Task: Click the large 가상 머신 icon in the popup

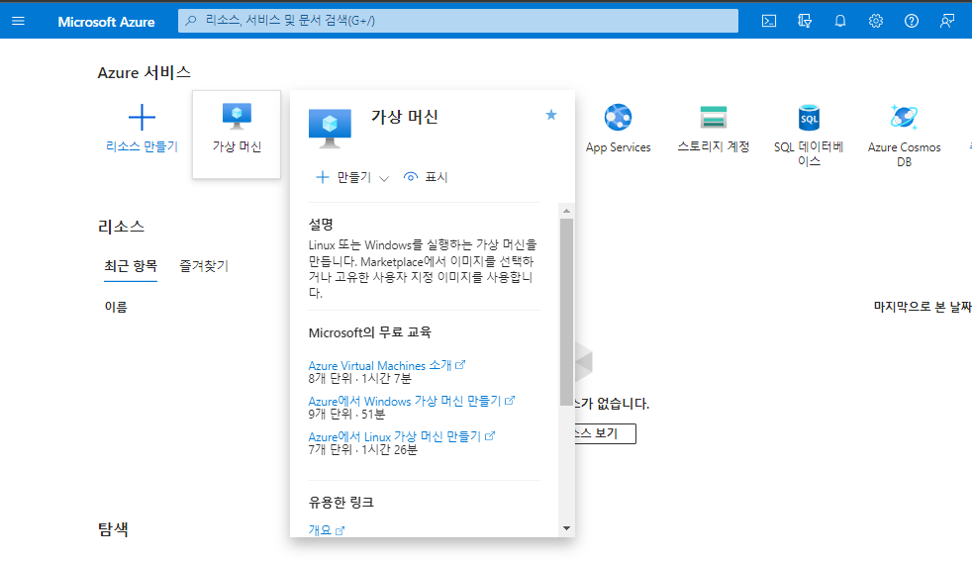Action: point(330,129)
